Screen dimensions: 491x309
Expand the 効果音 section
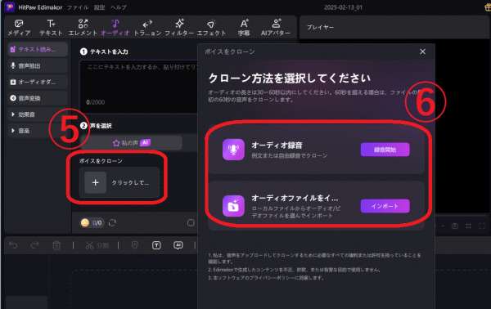(38, 114)
